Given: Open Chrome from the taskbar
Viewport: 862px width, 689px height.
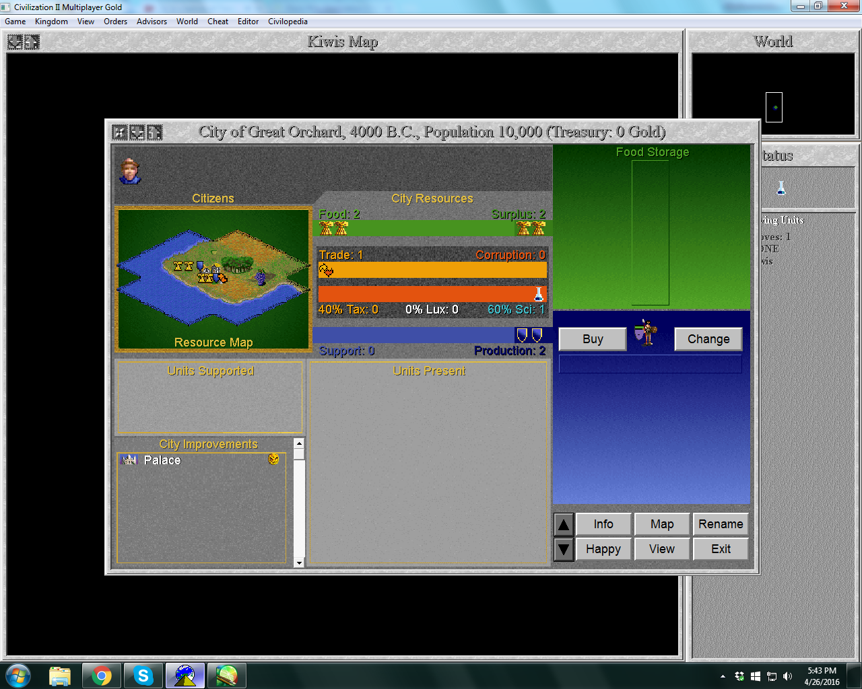Looking at the screenshot, I should pyautogui.click(x=102, y=676).
